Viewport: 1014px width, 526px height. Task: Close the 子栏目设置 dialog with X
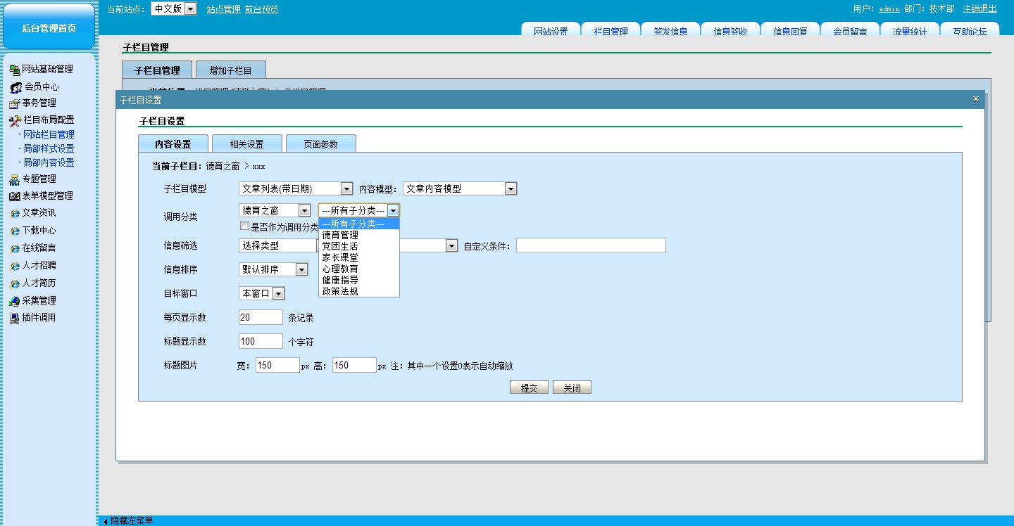point(975,99)
